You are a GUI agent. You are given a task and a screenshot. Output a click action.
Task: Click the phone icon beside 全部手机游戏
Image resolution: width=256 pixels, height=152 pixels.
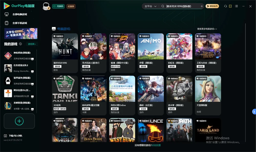click(x=7, y=23)
